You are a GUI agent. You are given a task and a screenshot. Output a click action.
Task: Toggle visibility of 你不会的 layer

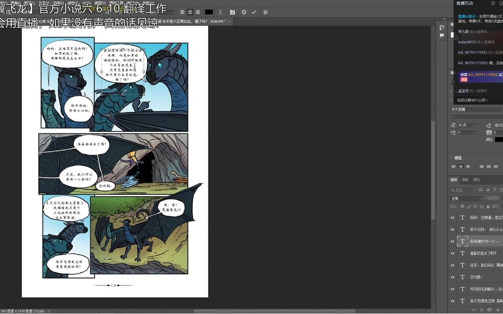pos(453,229)
